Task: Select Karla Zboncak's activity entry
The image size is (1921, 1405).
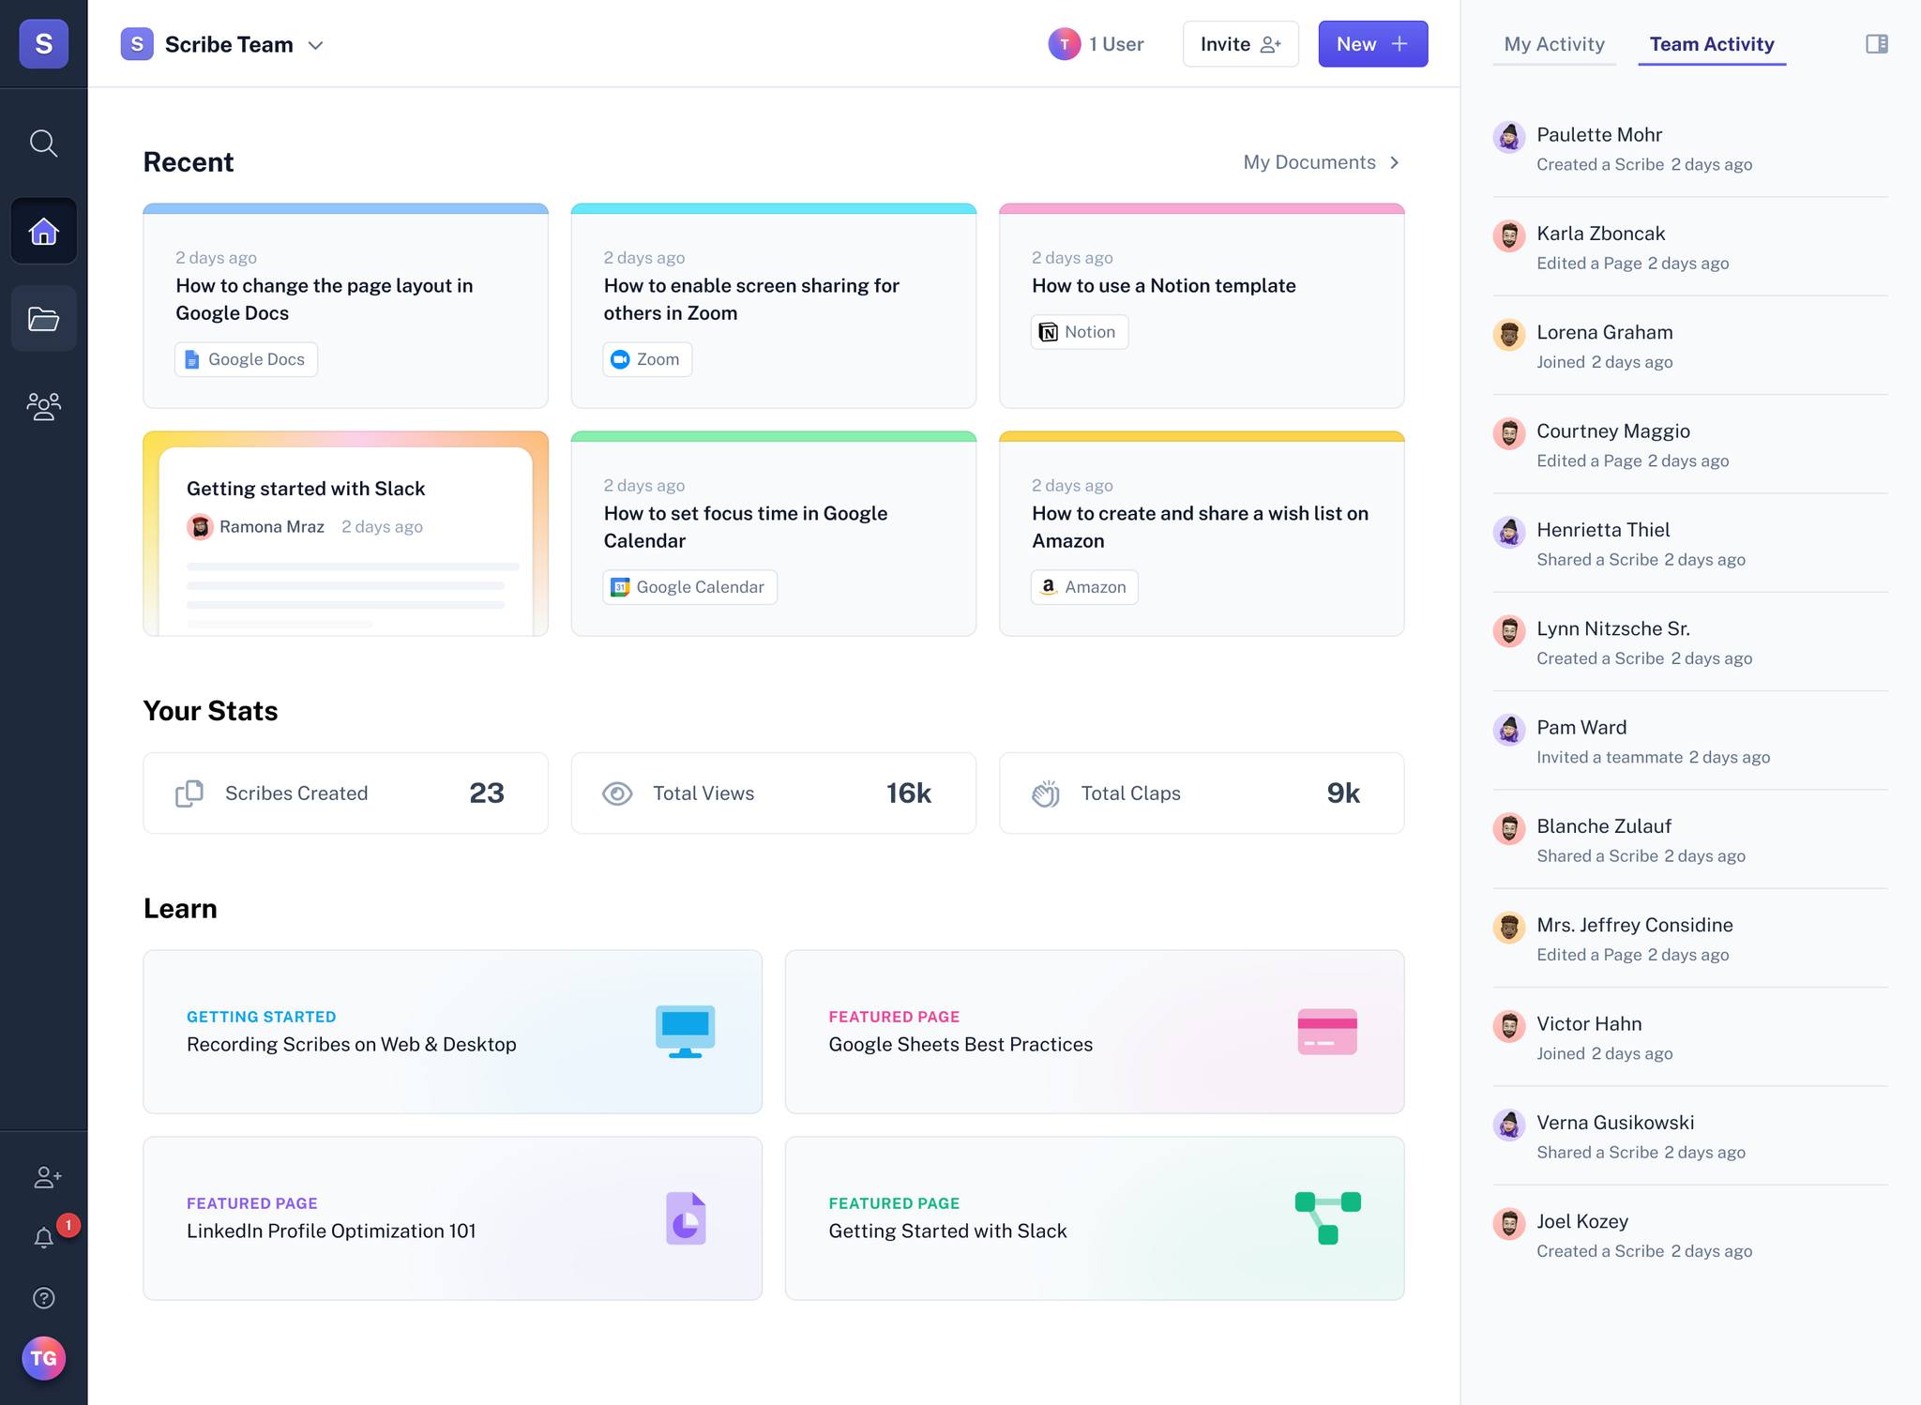Action: coord(1689,248)
